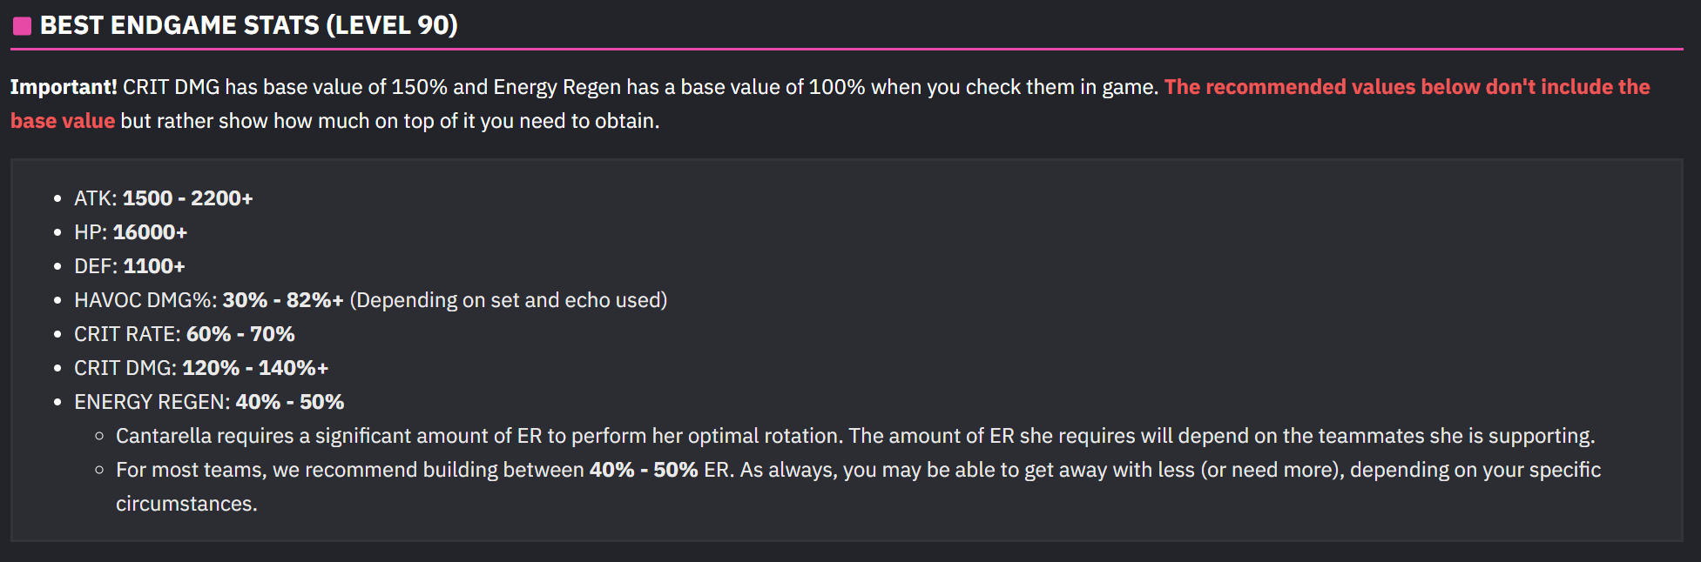Click the trailing word 'circumstances.'
Viewport: 1701px width, 562px height.
tap(186, 504)
